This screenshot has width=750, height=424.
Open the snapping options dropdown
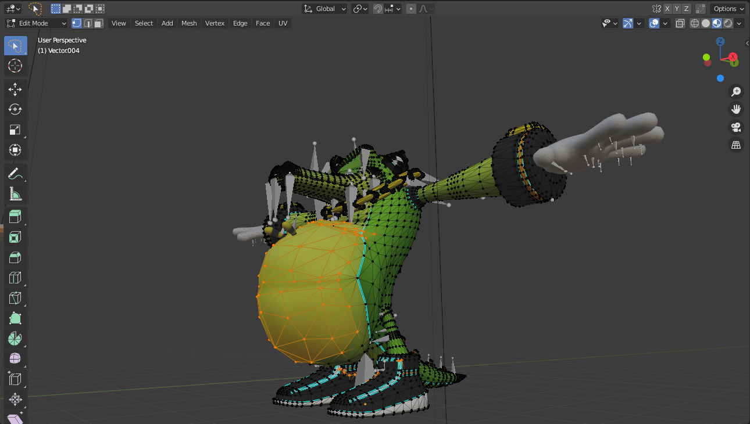(x=392, y=9)
